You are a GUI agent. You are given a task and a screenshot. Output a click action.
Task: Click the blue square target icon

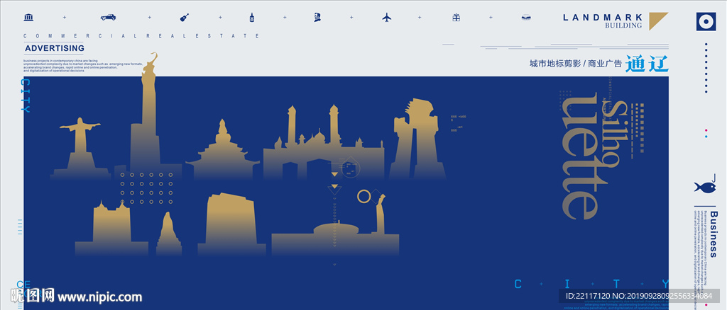[x=706, y=21]
